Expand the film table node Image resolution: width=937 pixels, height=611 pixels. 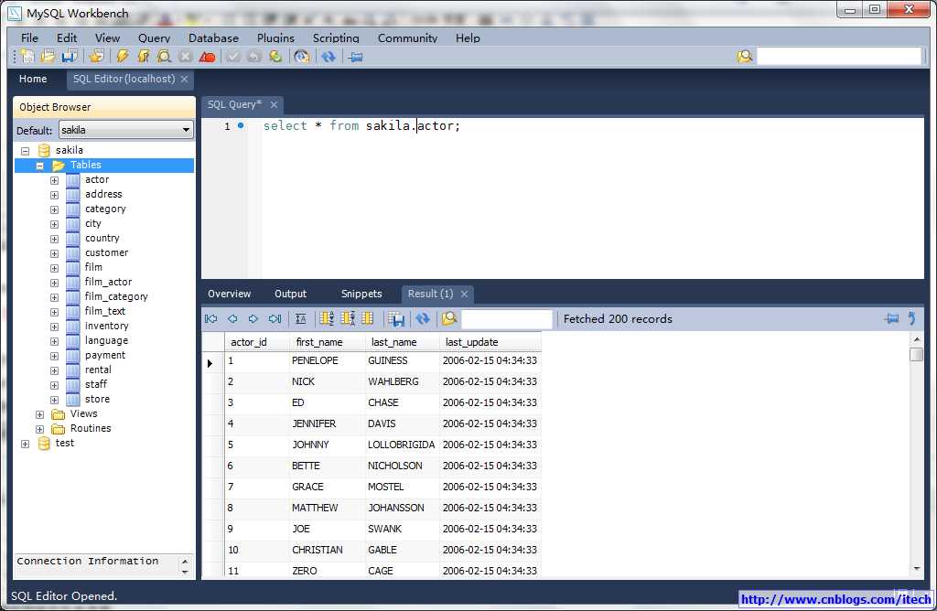pyautogui.click(x=54, y=268)
